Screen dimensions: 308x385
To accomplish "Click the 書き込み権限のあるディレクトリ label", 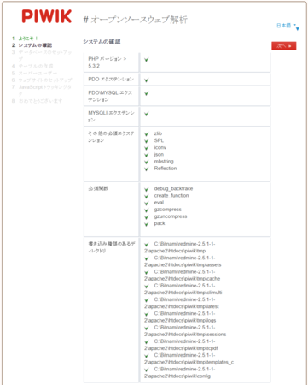I will [112, 247].
